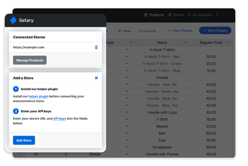Click the Manage Products button
This screenshot has height=166, width=248.
(30, 60)
